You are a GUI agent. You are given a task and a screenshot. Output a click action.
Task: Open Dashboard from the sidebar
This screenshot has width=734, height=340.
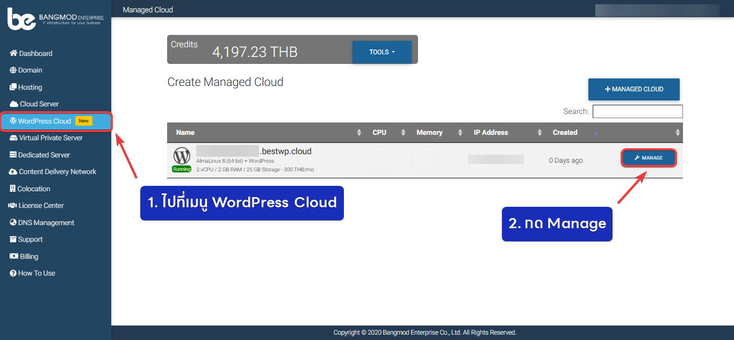click(35, 54)
